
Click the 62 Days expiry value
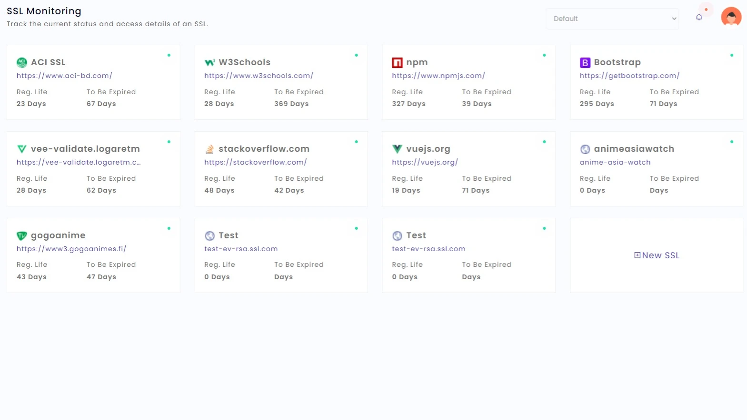(x=101, y=190)
